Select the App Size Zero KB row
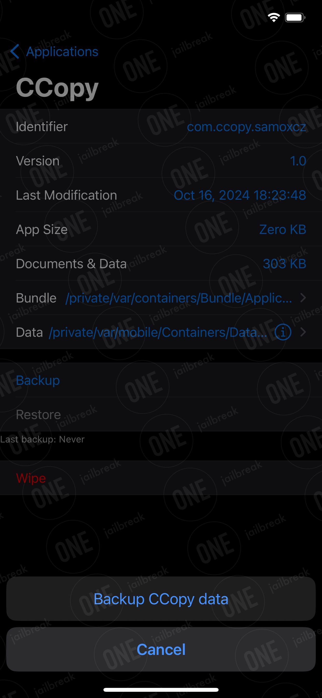The height and width of the screenshot is (698, 322). (161, 229)
